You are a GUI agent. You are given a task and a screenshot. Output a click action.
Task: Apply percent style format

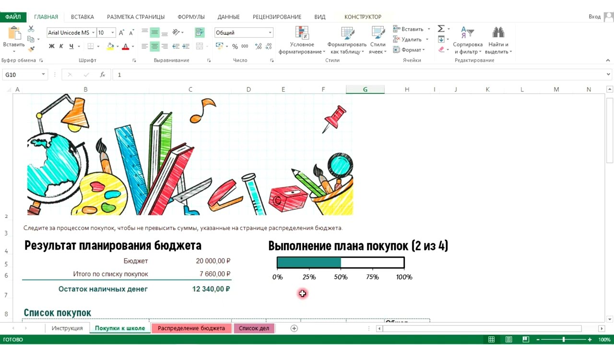[235, 46]
